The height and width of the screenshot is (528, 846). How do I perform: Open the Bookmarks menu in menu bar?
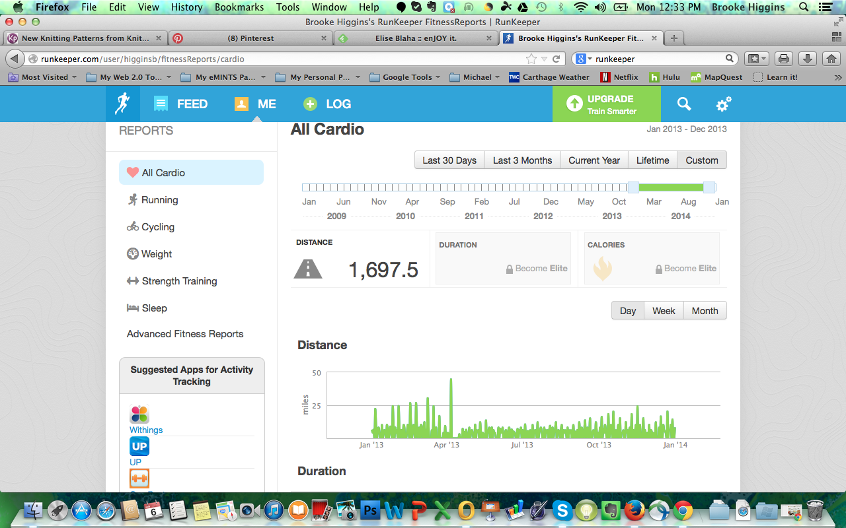coord(239,7)
